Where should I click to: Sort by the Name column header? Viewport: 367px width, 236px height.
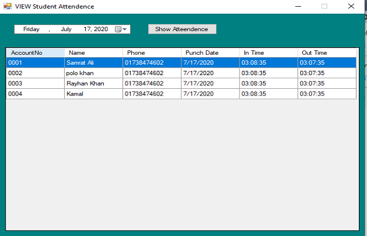tap(94, 53)
